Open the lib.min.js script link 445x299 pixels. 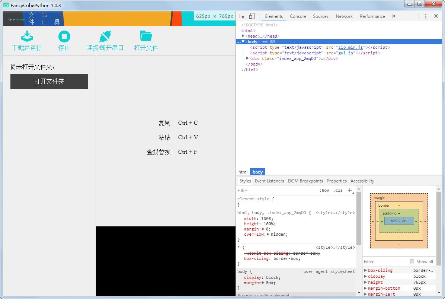click(x=350, y=47)
